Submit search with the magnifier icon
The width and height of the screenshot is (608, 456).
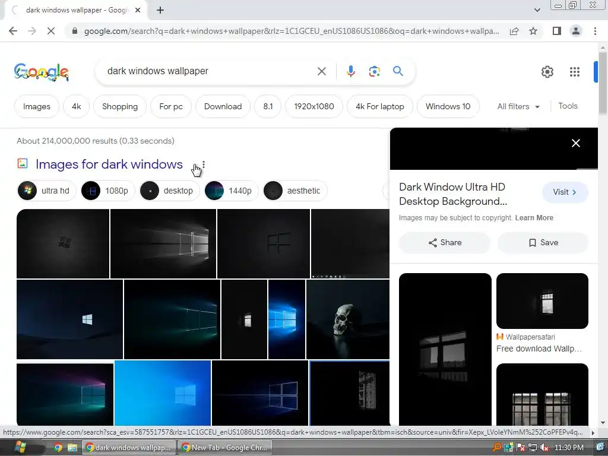coord(398,71)
